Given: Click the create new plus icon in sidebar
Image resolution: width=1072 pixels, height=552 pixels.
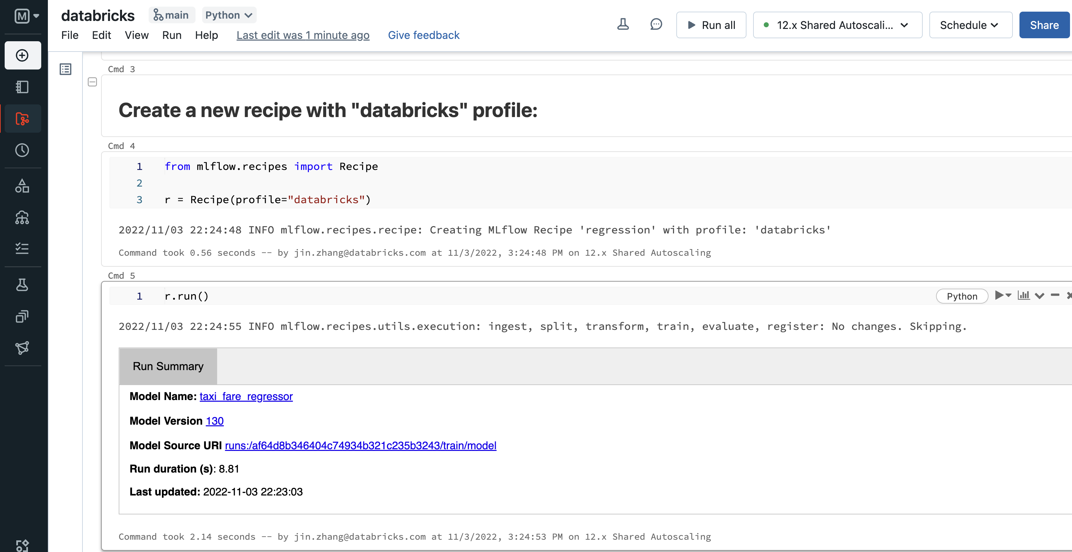Looking at the screenshot, I should tap(23, 56).
